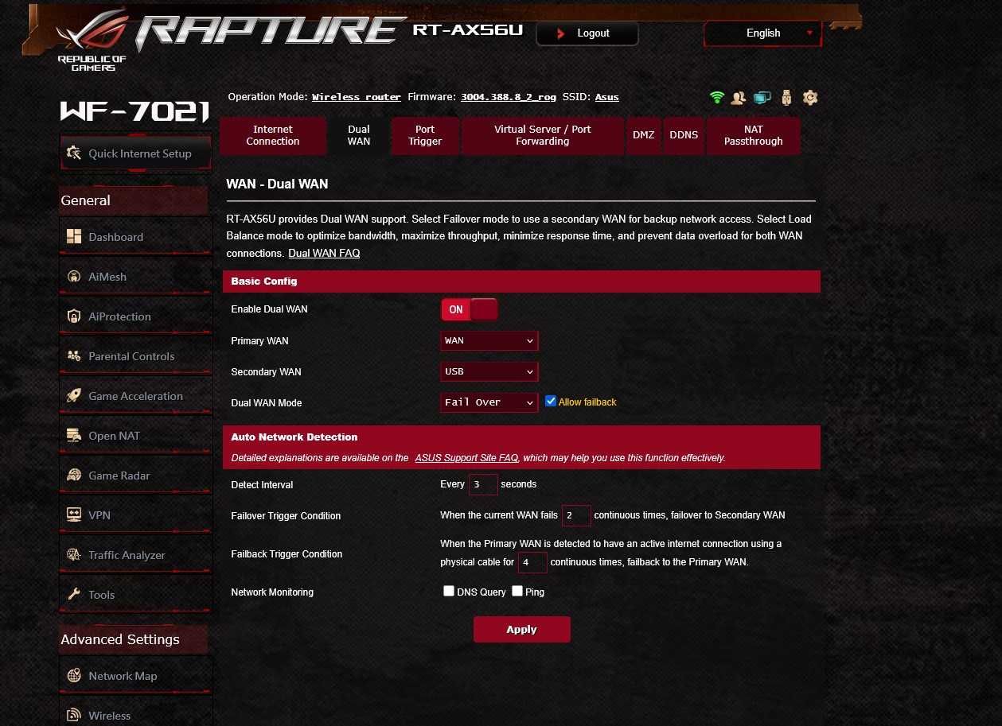This screenshot has height=726, width=1002.
Task: Click the green WiFi status icon
Action: pyautogui.click(x=717, y=98)
